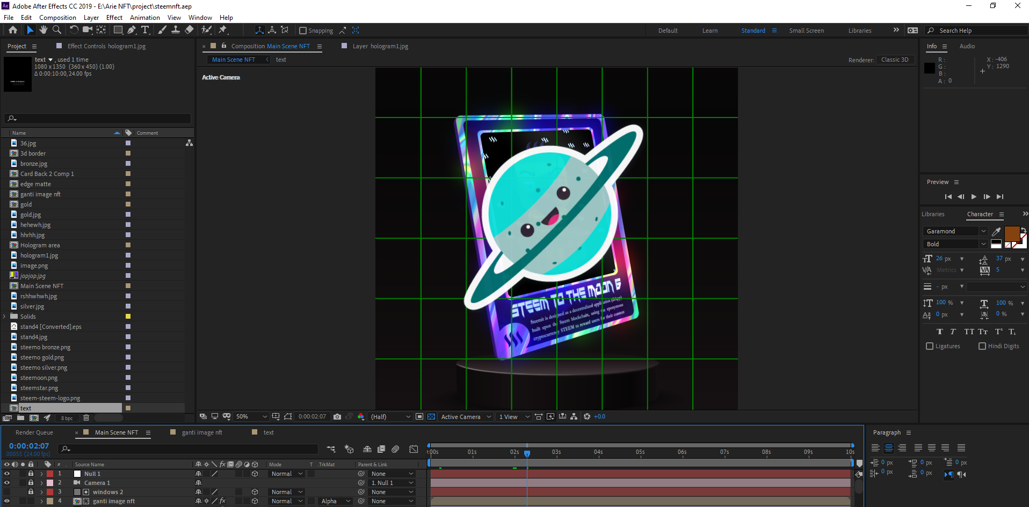Toggle the transparency grid button
The height and width of the screenshot is (507, 1029).
431,417
